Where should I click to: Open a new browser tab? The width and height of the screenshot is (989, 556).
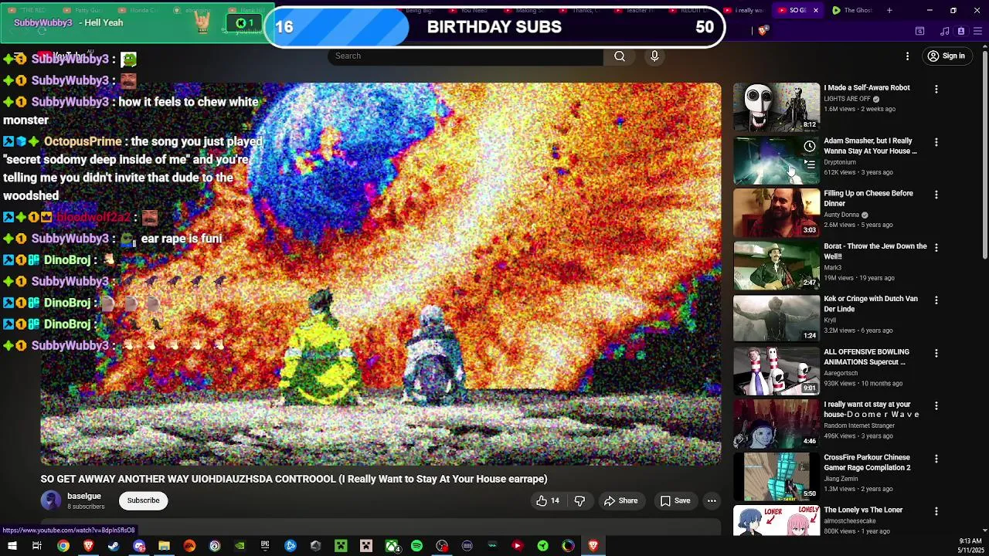point(889,10)
